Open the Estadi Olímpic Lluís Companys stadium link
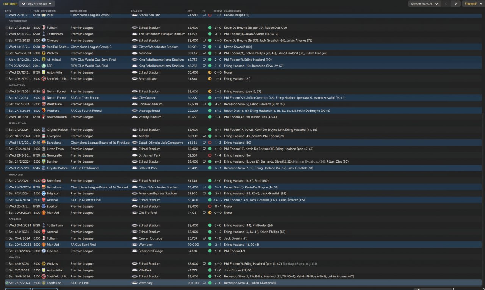 pyautogui.click(x=161, y=143)
